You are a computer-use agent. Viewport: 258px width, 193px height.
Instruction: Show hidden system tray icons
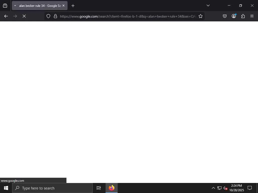pos(213,188)
